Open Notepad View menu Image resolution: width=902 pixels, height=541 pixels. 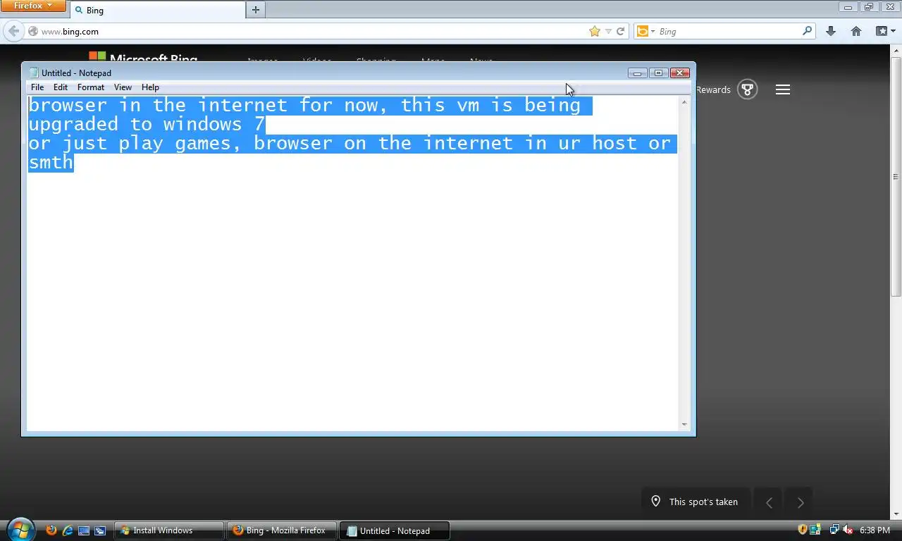click(x=123, y=87)
